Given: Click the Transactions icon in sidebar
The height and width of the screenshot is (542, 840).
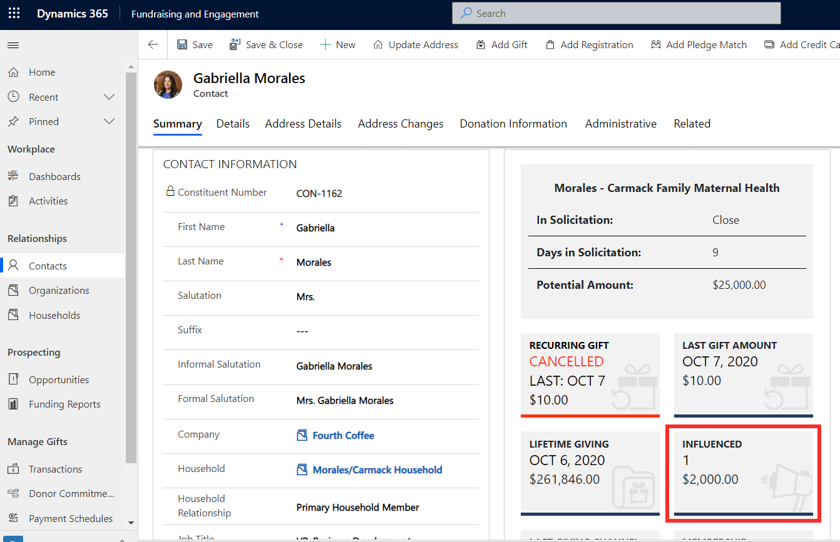Looking at the screenshot, I should tap(13, 469).
